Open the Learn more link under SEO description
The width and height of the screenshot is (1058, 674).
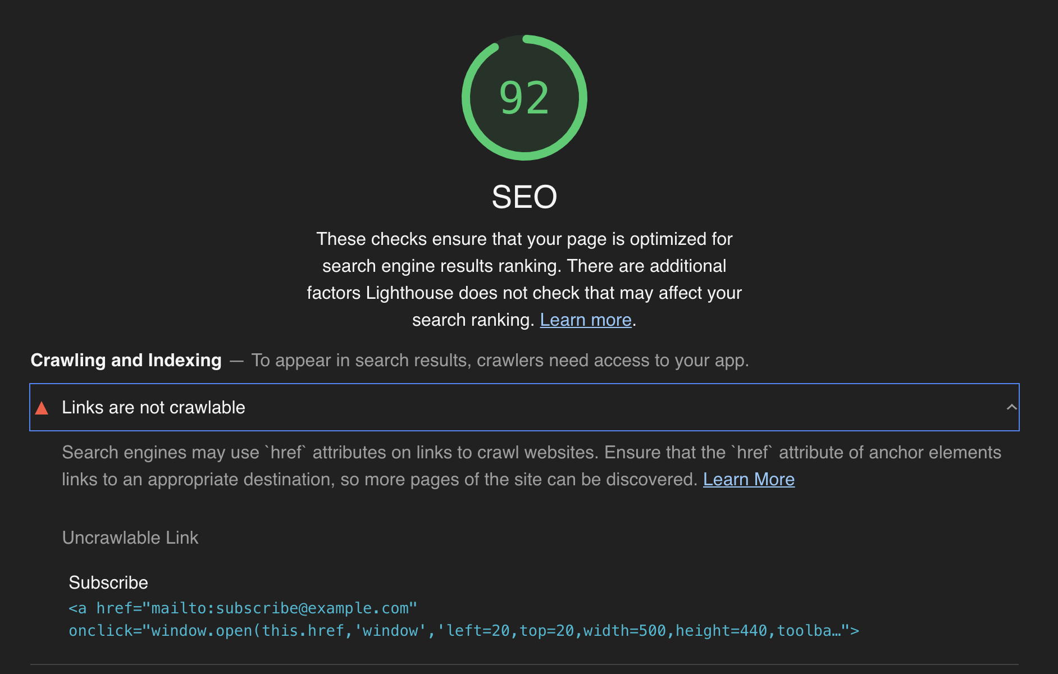pos(585,320)
